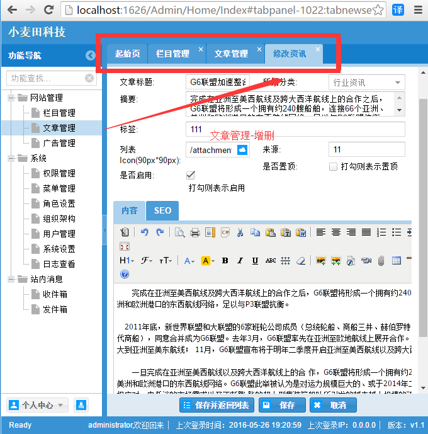
Task: Switch to the SEO tab
Action: [x=162, y=210]
